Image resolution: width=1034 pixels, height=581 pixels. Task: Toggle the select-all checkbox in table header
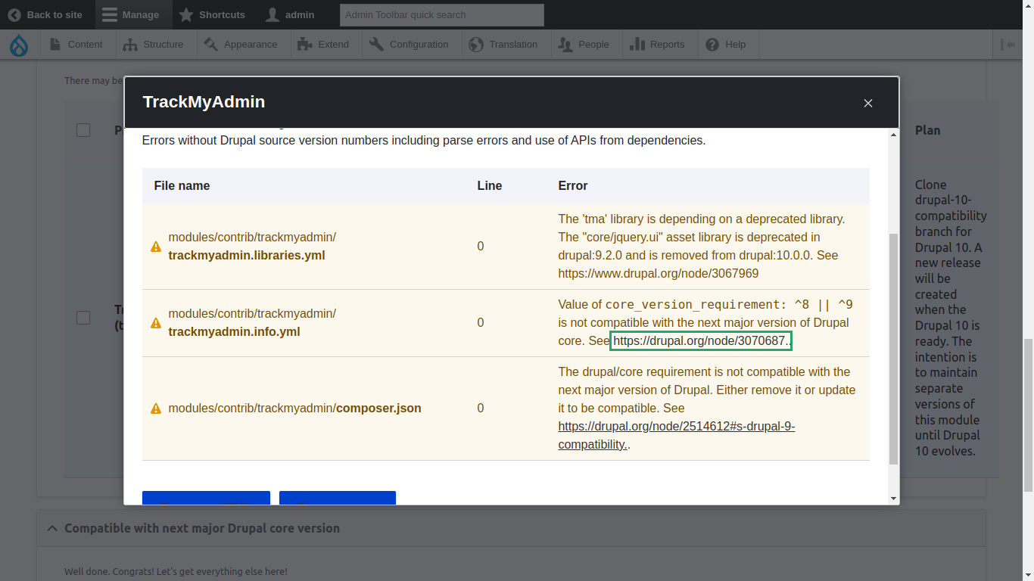pos(83,130)
